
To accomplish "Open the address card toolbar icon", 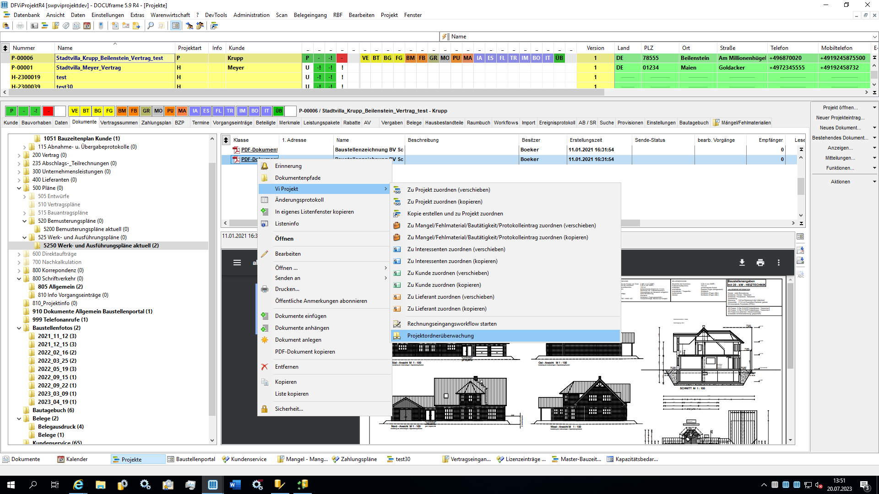I will (34, 26).
